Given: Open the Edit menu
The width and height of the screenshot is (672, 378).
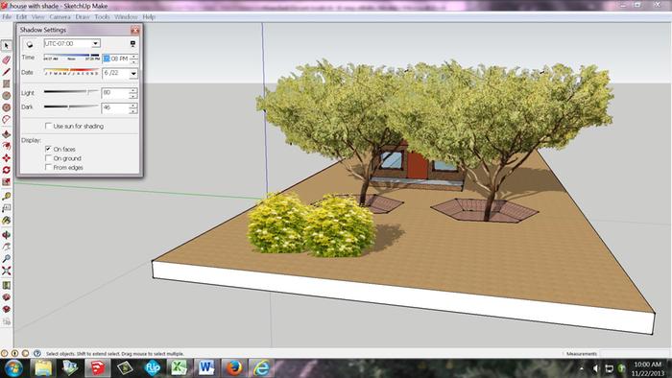Looking at the screenshot, I should pyautogui.click(x=21, y=17).
